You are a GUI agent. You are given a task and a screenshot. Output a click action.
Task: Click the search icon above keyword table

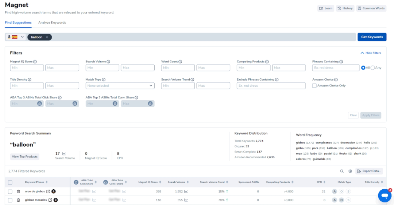coord(342,171)
